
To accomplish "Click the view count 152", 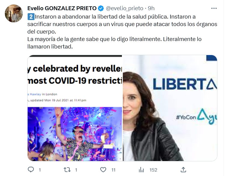I will point(153,170).
